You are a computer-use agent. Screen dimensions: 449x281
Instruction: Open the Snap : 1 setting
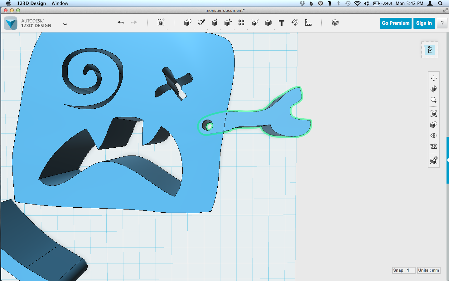click(404, 270)
